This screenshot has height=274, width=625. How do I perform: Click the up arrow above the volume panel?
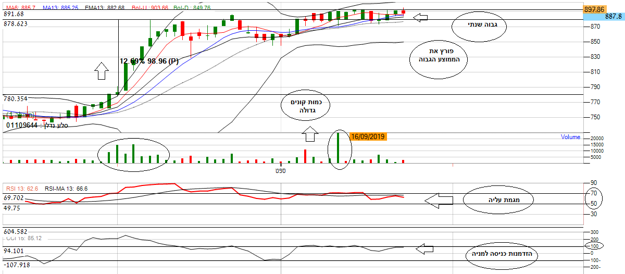310,135
